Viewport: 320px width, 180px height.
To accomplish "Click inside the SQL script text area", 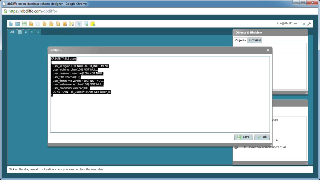I will tap(160, 94).
